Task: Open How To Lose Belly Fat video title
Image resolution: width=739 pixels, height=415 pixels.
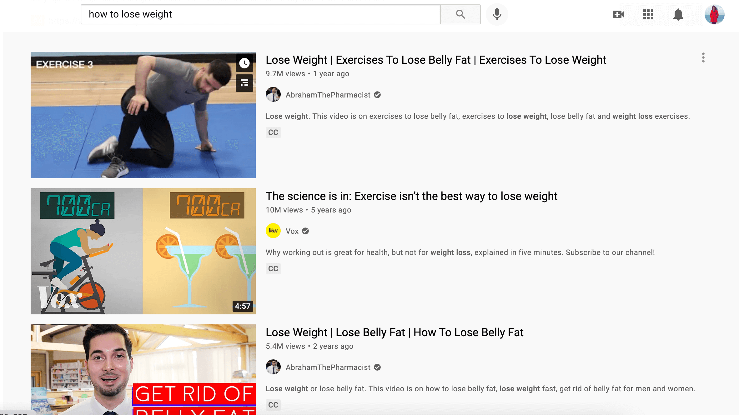Action: click(x=395, y=332)
